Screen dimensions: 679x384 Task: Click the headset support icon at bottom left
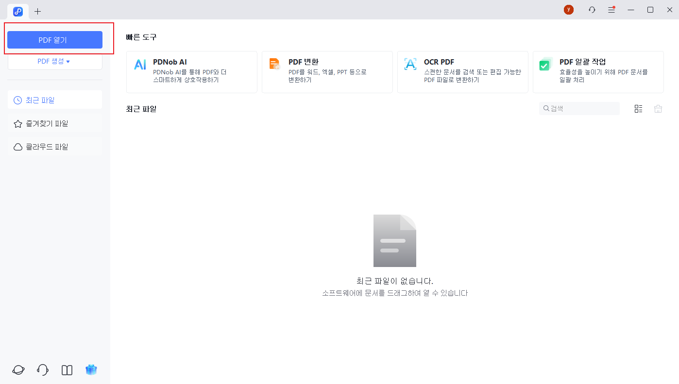(42, 370)
